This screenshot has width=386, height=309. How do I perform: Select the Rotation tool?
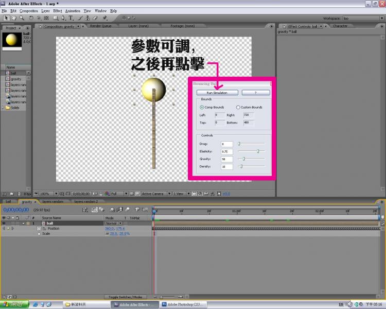[31, 18]
